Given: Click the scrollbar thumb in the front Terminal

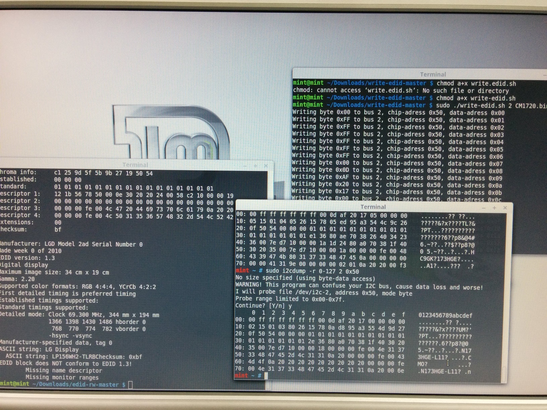Looking at the screenshot, I should pos(504,374).
